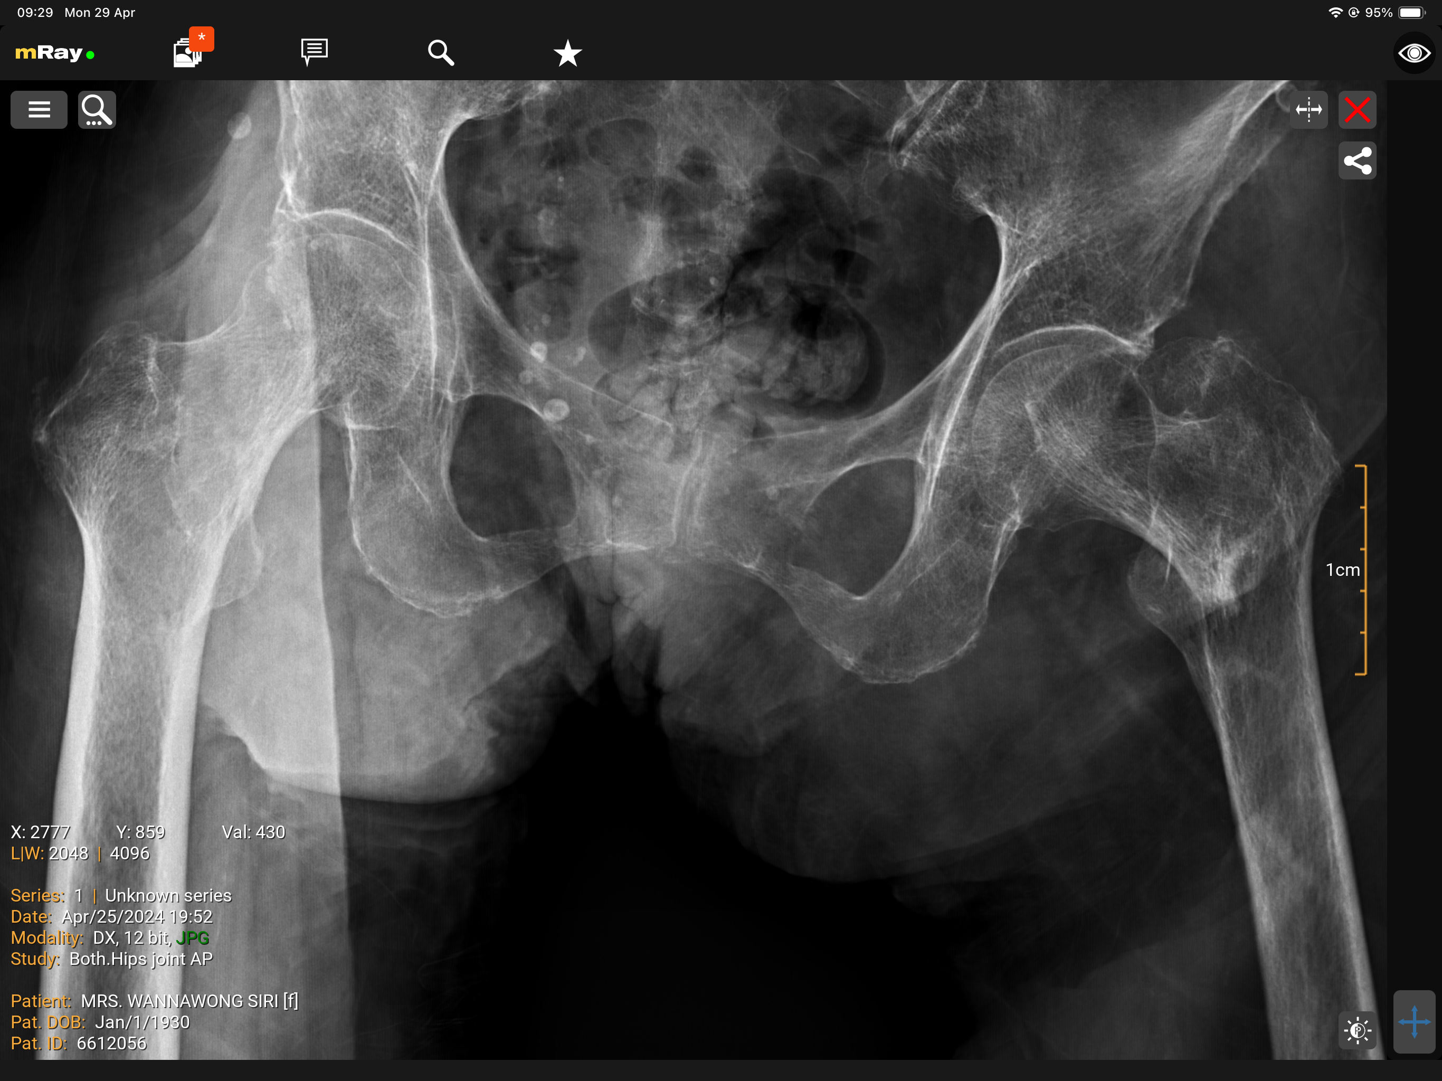1442x1081 pixels.
Task: Tap the battery indicator in status bar
Action: [x=1412, y=12]
